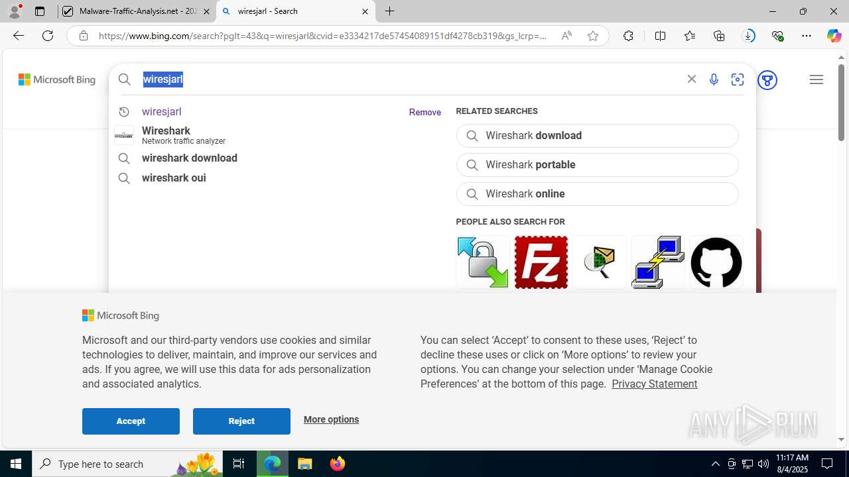Image resolution: width=849 pixels, height=477 pixels.
Task: Open the envelope magnifier thumbnail
Action: [600, 262]
